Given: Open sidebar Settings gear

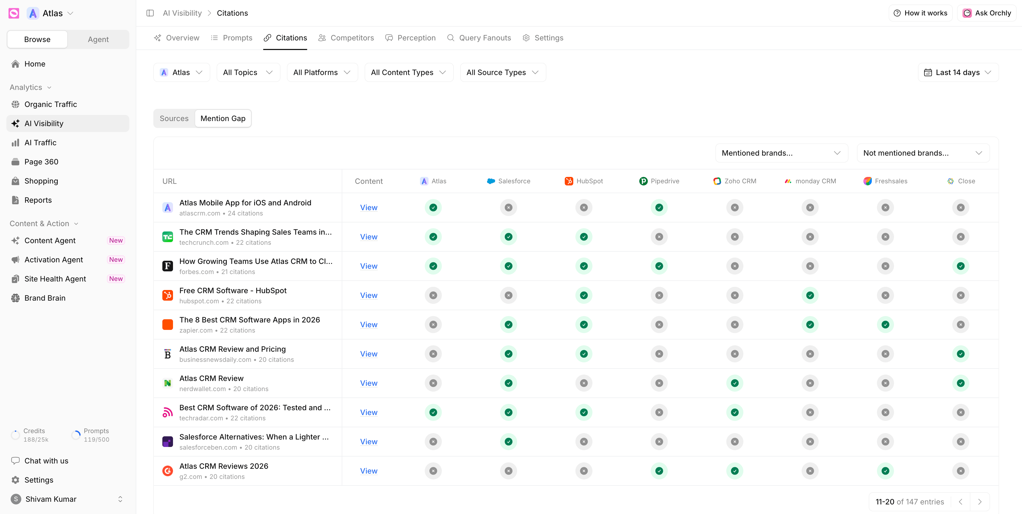Looking at the screenshot, I should [68, 480].
